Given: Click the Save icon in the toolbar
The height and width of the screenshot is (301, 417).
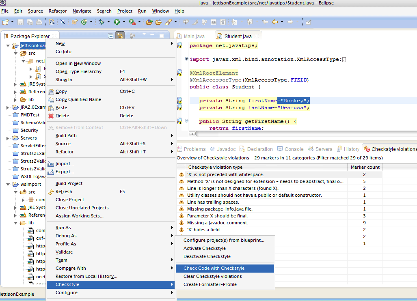Looking at the screenshot, I should click(19, 22).
